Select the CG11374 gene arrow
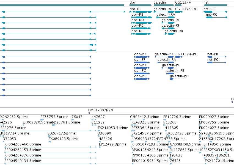234x165 pixels. click(x=179, y=5)
